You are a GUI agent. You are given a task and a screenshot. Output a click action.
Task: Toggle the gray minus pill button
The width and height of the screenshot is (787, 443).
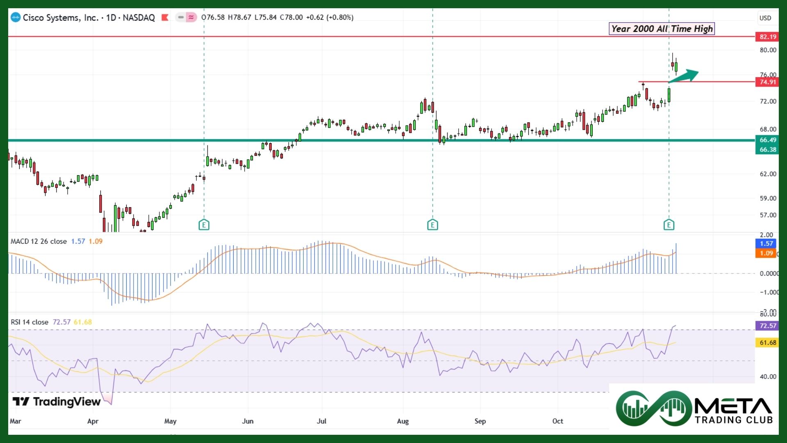click(x=180, y=18)
